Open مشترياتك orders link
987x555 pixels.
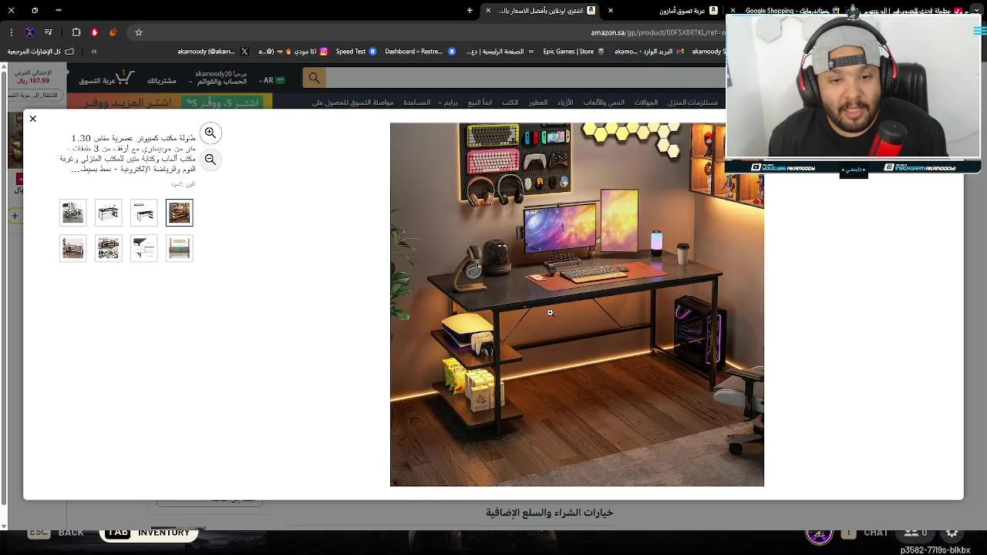tap(161, 81)
